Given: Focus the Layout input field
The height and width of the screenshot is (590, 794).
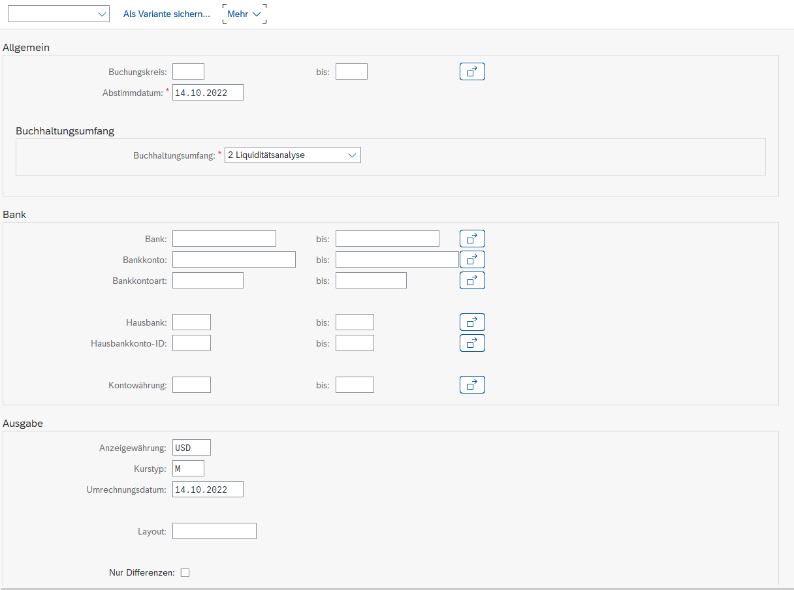Looking at the screenshot, I should (x=214, y=531).
